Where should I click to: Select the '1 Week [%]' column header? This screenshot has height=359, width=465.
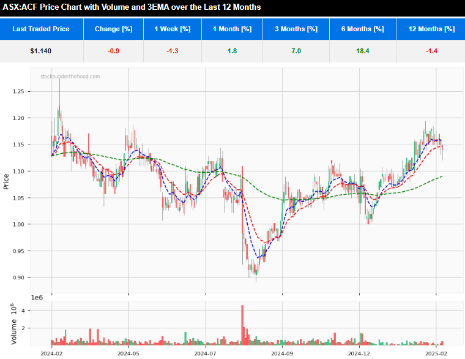pos(173,29)
